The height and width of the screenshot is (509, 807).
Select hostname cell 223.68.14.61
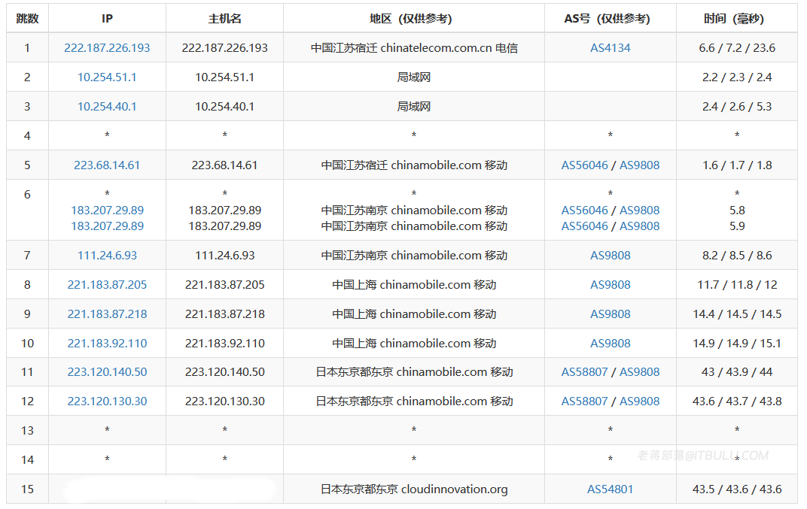224,165
